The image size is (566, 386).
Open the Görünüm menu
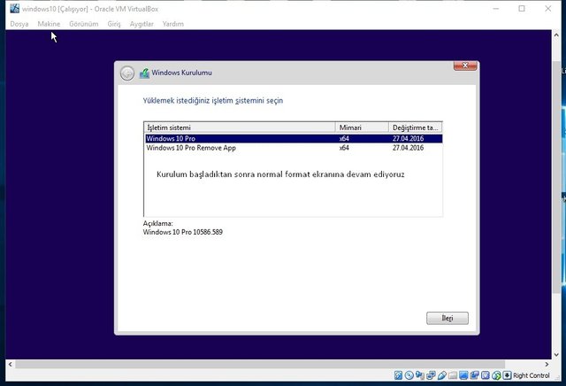tap(83, 24)
